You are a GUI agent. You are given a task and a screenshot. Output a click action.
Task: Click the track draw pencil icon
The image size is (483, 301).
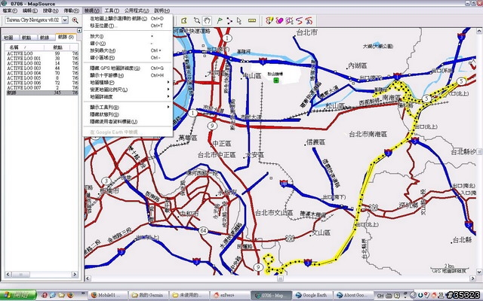(x=269, y=20)
